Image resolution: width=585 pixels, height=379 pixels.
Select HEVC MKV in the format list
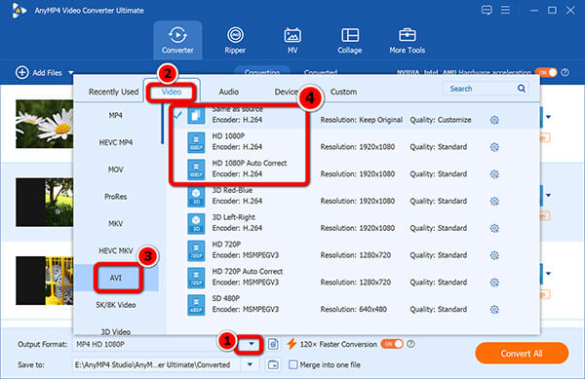[116, 250]
